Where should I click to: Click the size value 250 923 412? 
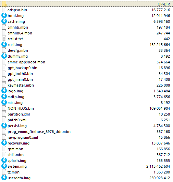coord(160,178)
